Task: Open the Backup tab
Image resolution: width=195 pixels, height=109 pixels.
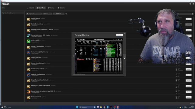Action: (x=51, y=8)
